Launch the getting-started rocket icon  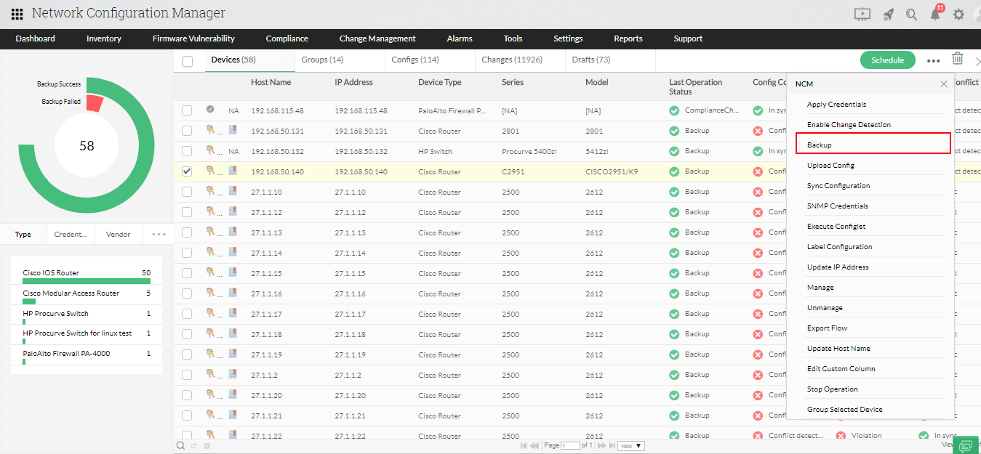pyautogui.click(x=888, y=14)
